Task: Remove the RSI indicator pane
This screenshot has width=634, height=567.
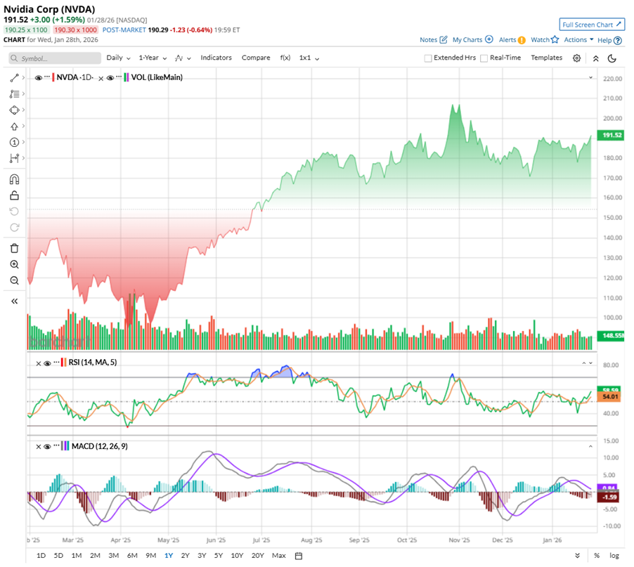Action: 39,363
